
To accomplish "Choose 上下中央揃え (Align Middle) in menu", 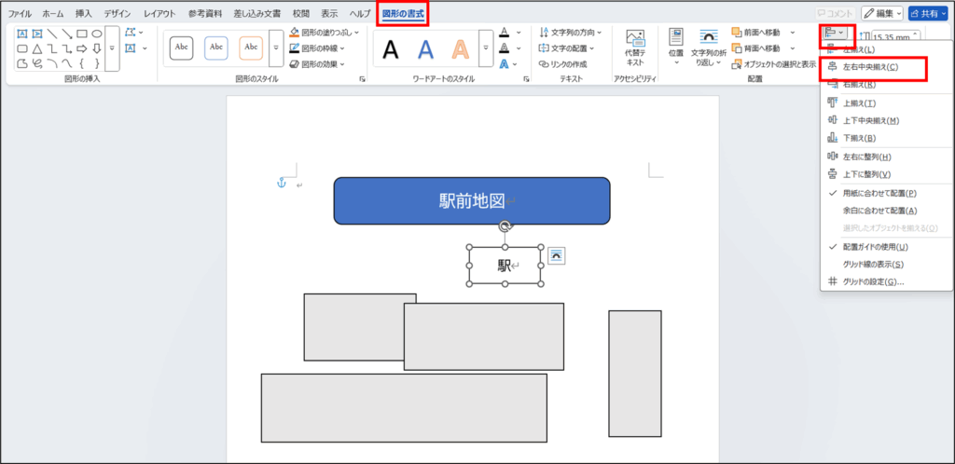I will click(871, 120).
